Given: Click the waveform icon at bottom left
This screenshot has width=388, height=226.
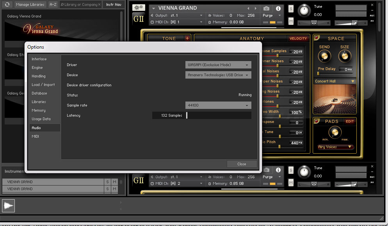Looking at the screenshot, I should click(9, 205).
